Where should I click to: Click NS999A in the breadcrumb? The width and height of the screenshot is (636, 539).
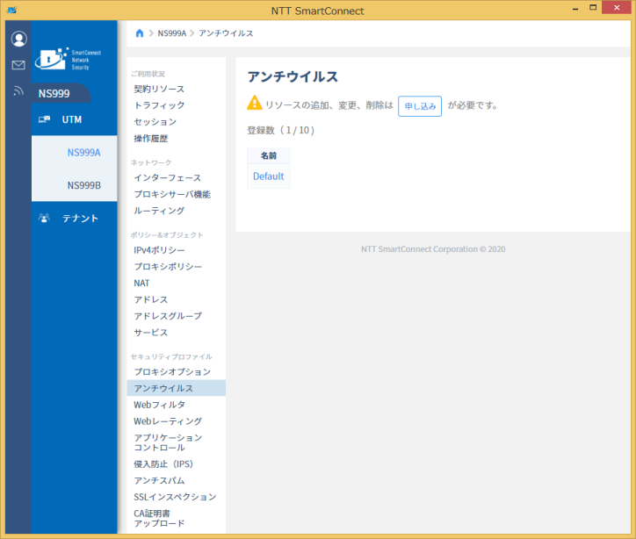point(172,33)
